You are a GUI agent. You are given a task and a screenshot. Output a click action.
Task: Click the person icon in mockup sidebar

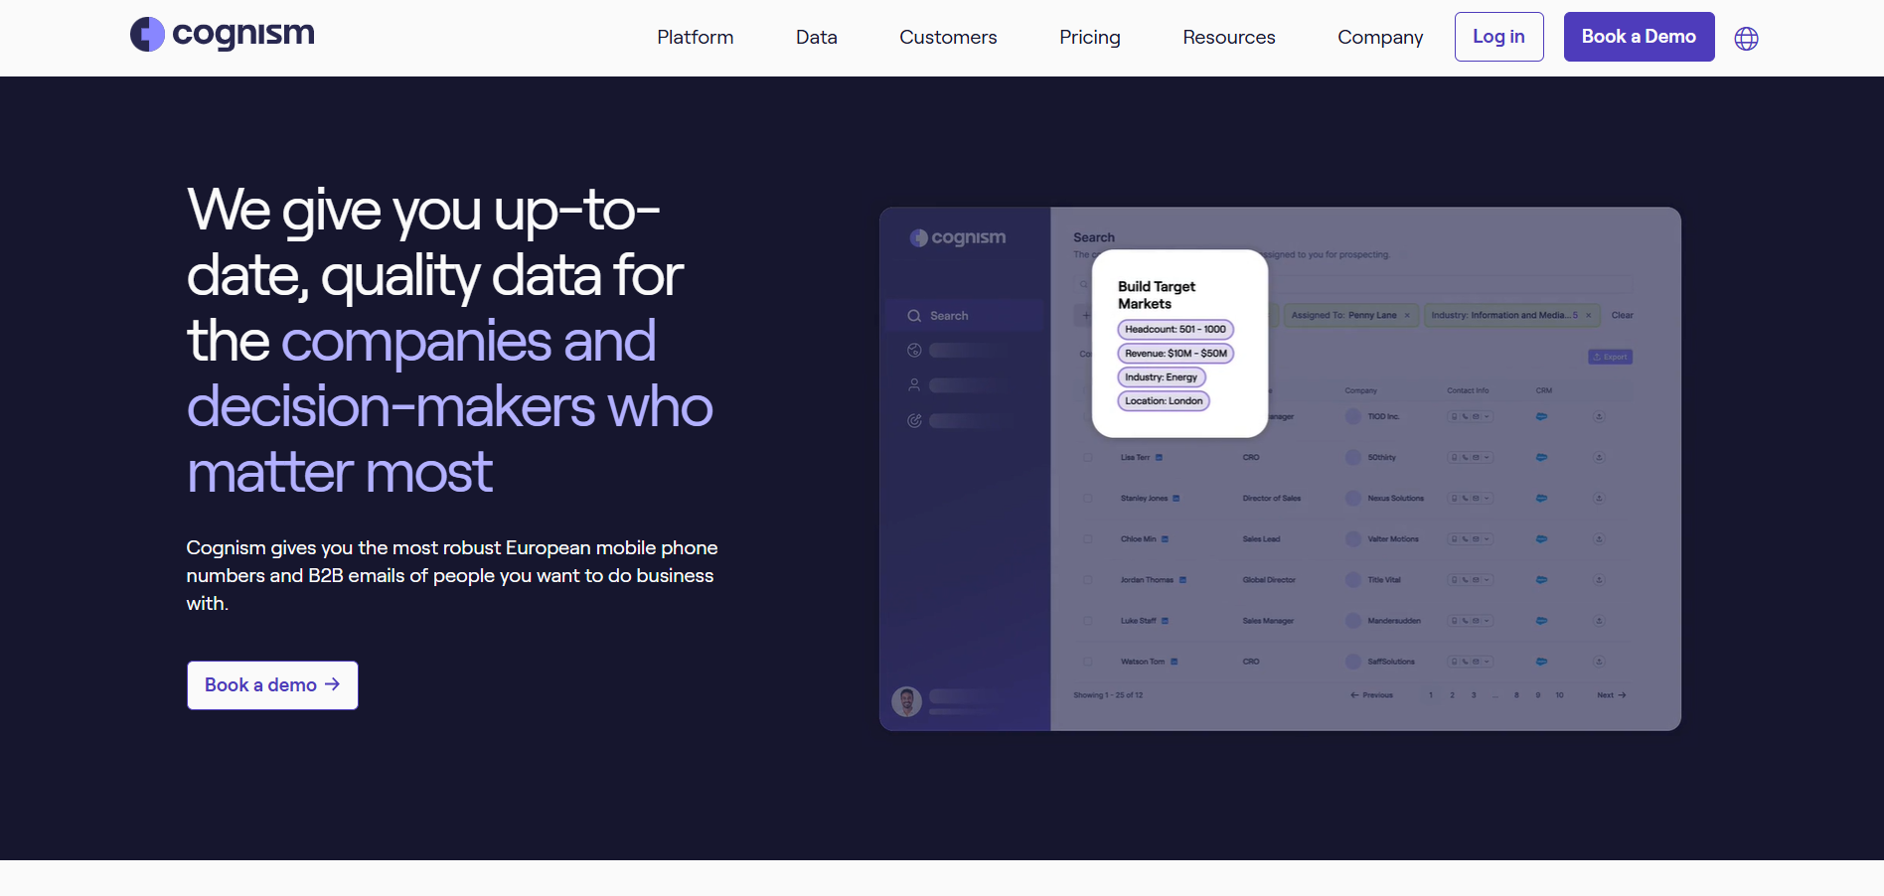(x=914, y=385)
